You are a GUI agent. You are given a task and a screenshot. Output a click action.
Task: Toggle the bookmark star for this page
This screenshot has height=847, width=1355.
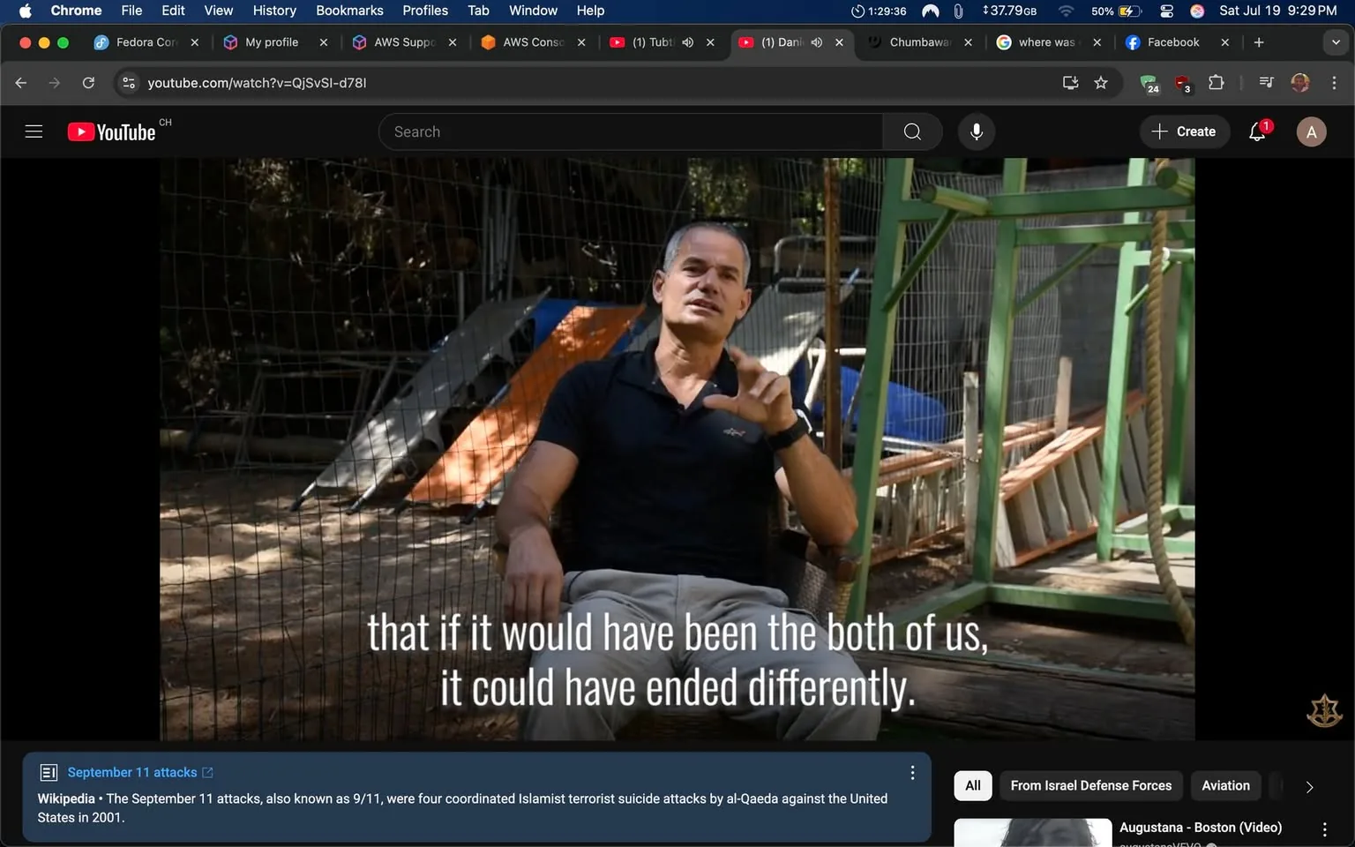1100,82
